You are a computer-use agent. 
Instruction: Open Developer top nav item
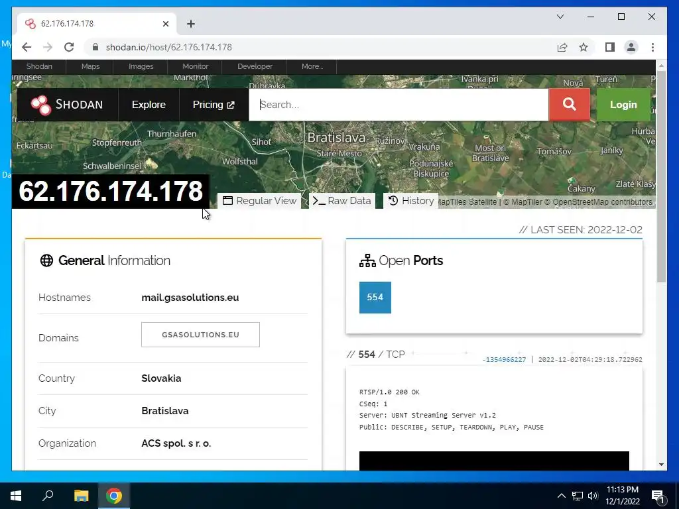pos(255,67)
